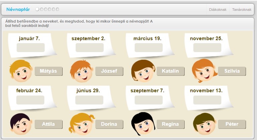This screenshot has width=257, height=140.
Task: Click the empty slot under január 7.
Action: click(x=31, y=47)
